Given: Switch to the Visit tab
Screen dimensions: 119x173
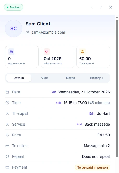Looking at the screenshot, I should coord(45,78).
